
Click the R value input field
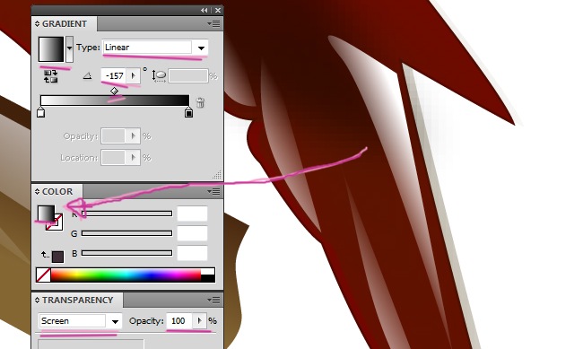pyautogui.click(x=192, y=214)
